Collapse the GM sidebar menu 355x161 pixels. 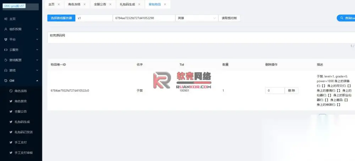click(37, 81)
